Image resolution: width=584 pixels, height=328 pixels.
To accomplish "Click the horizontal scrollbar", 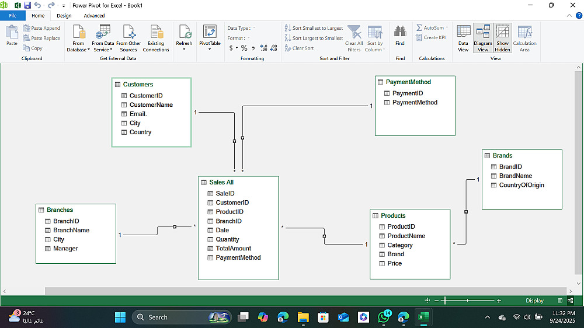I will [305, 291].
